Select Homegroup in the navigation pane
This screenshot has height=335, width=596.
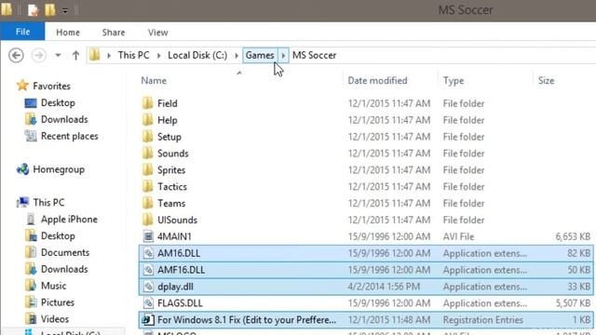[x=59, y=169]
